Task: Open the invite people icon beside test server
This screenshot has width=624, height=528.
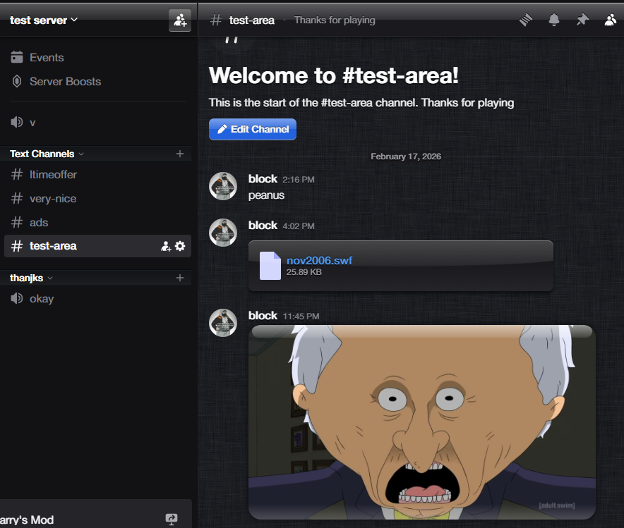Action: click(180, 20)
